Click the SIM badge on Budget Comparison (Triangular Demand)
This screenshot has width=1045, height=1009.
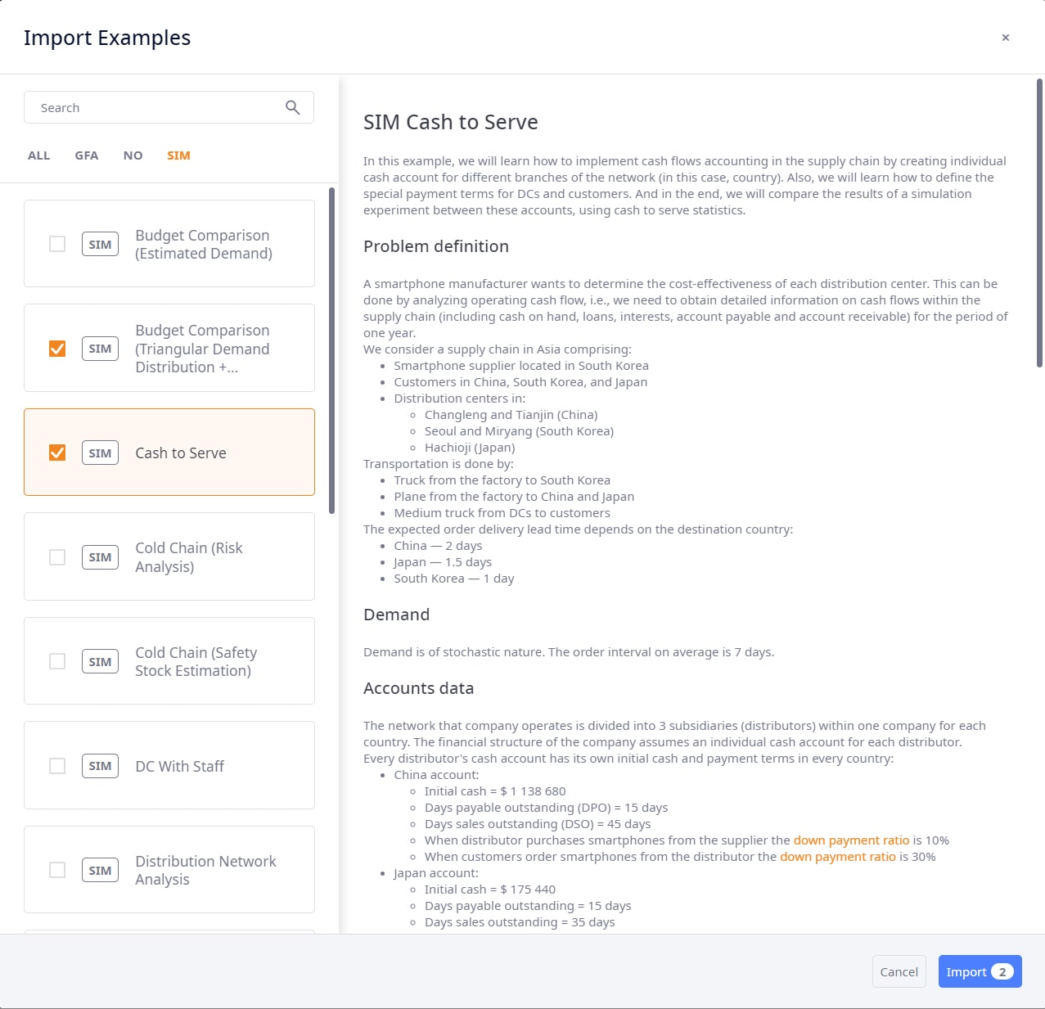100,349
